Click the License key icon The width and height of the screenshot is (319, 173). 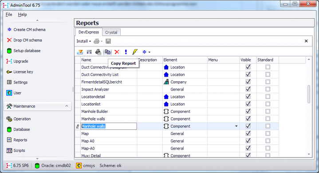[9, 72]
